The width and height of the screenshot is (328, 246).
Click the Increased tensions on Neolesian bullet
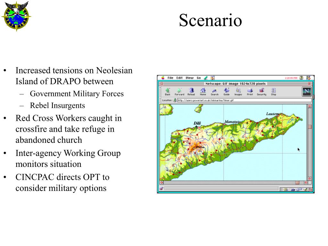tap(74, 76)
